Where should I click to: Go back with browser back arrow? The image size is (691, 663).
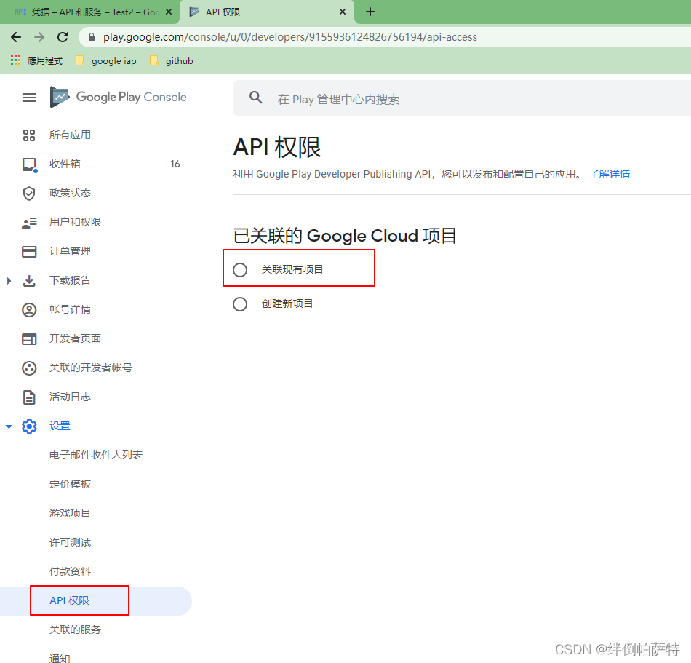16,37
